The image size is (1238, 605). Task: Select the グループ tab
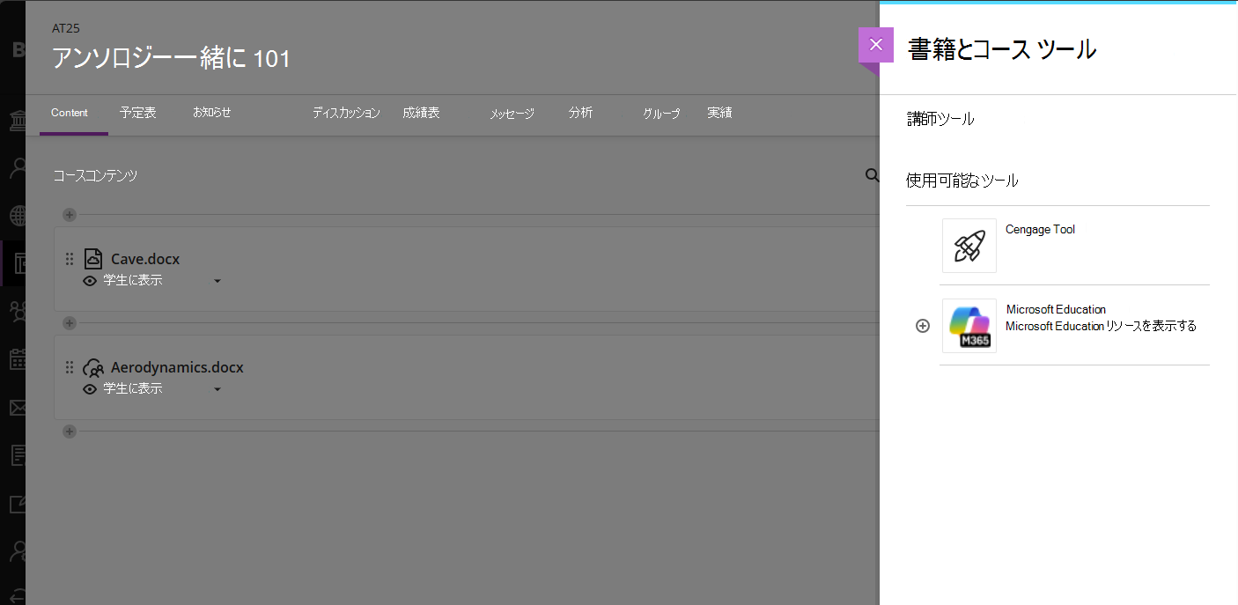coord(661,114)
